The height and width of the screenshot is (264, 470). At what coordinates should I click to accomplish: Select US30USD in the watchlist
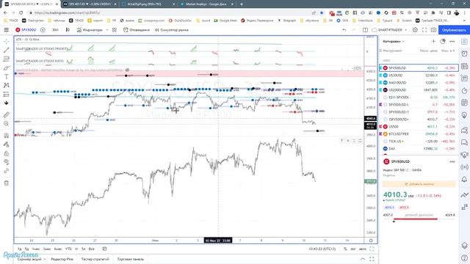(419, 75)
